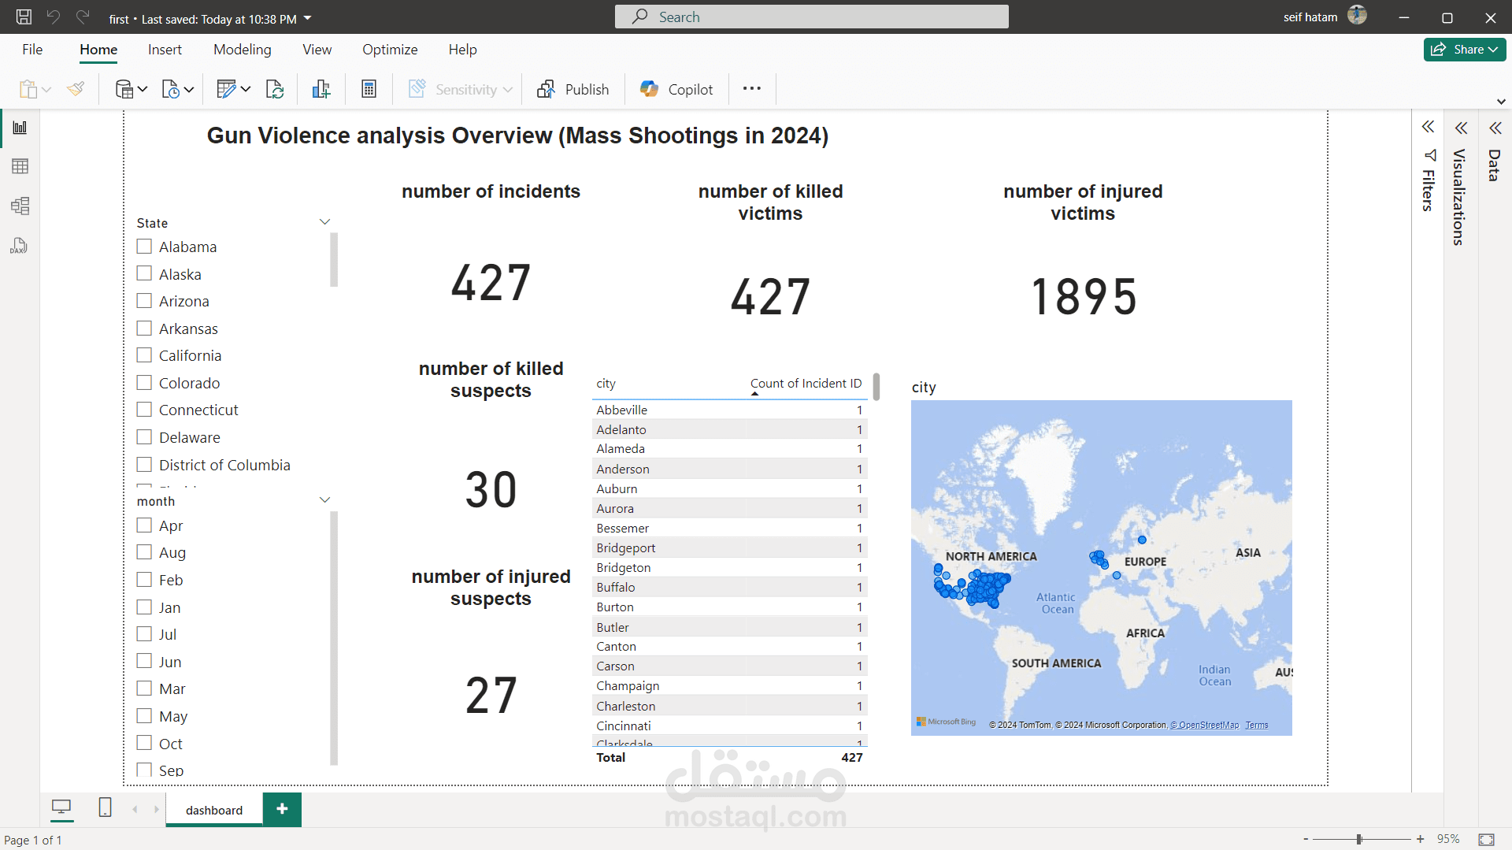
Task: Click in the Search box
Action: tap(811, 17)
